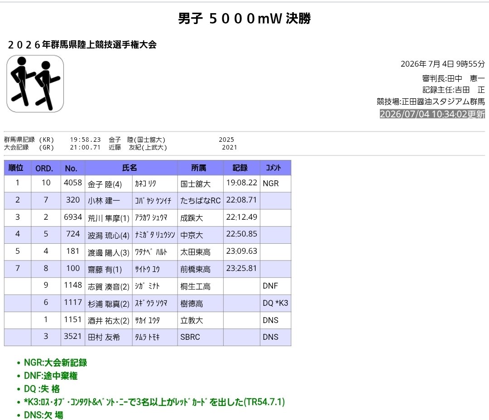Click bib number 3521
Viewport: 489px width, 420px height.
72,336
